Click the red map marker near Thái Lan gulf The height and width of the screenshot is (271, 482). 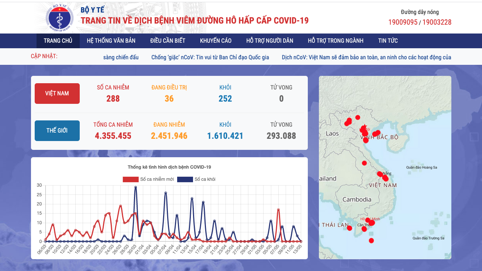pyautogui.click(x=350, y=228)
